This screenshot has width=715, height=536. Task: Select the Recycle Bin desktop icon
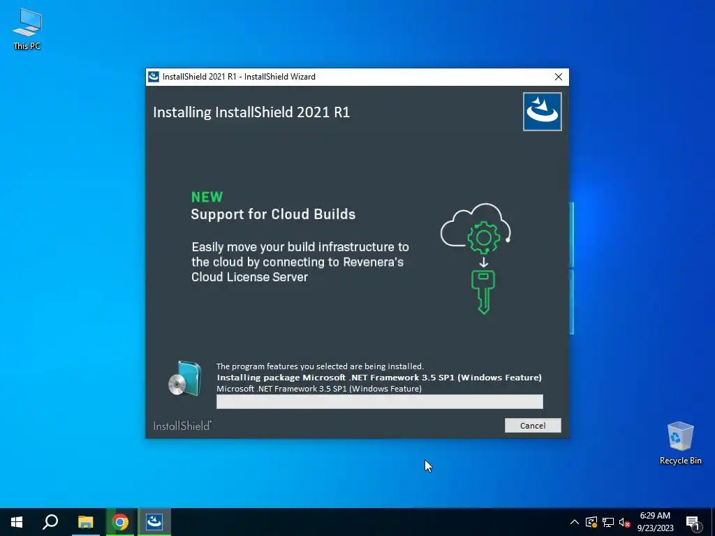coord(680,443)
